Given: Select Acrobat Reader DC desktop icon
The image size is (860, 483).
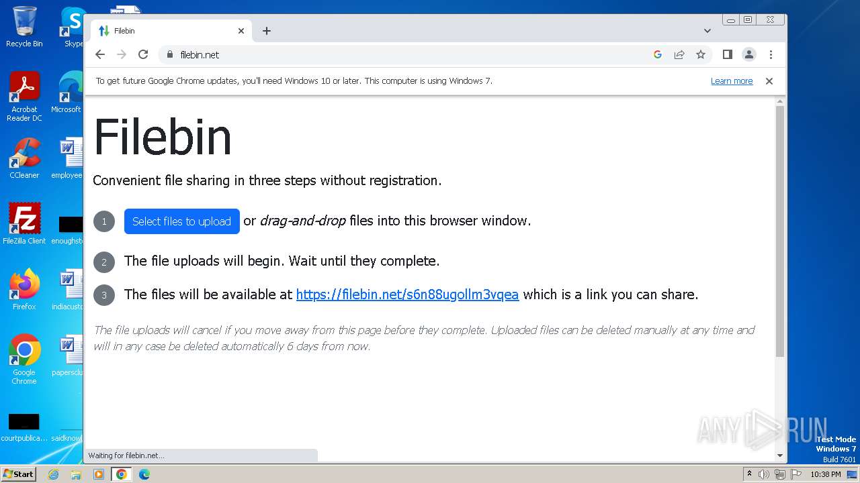Looking at the screenshot, I should pyautogui.click(x=24, y=97).
